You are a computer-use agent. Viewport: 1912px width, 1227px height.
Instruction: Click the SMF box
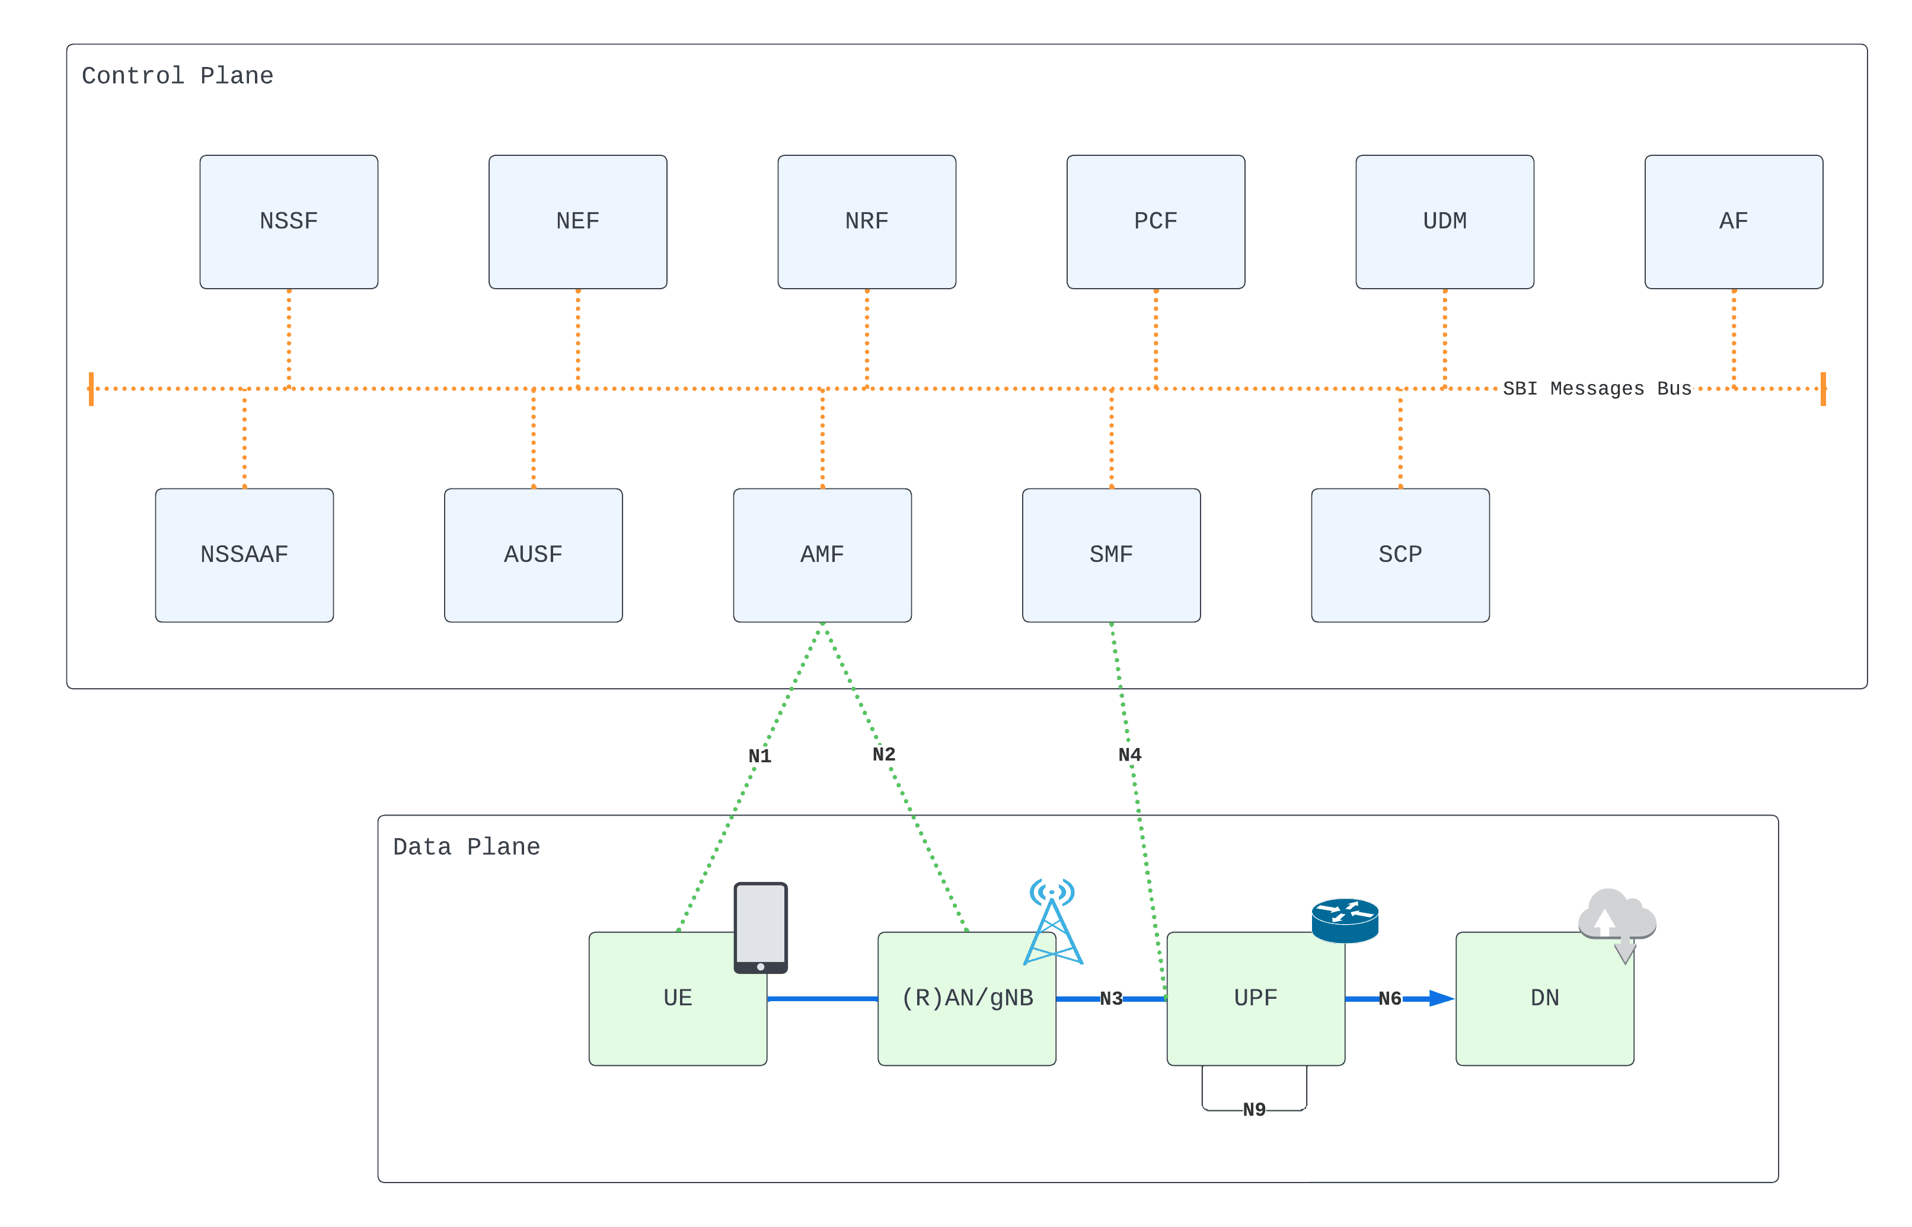1110,555
